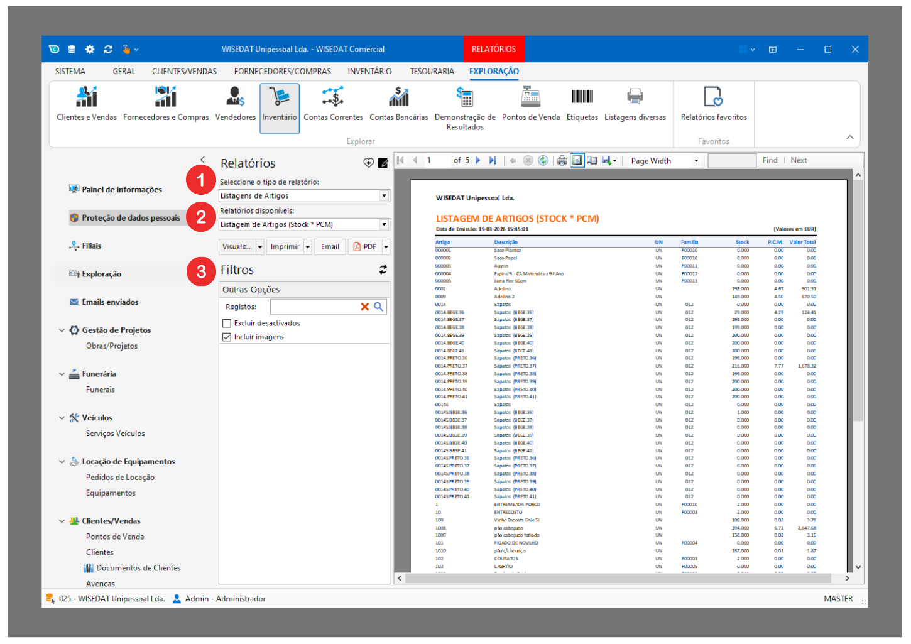Uncheck the Incluir imagens checkbox
911x644 pixels.
coord(227,337)
